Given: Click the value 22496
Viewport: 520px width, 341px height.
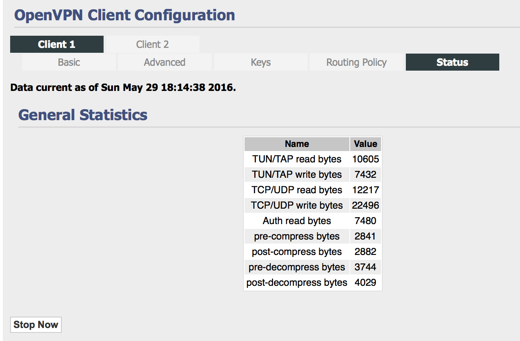Looking at the screenshot, I should [366, 205].
